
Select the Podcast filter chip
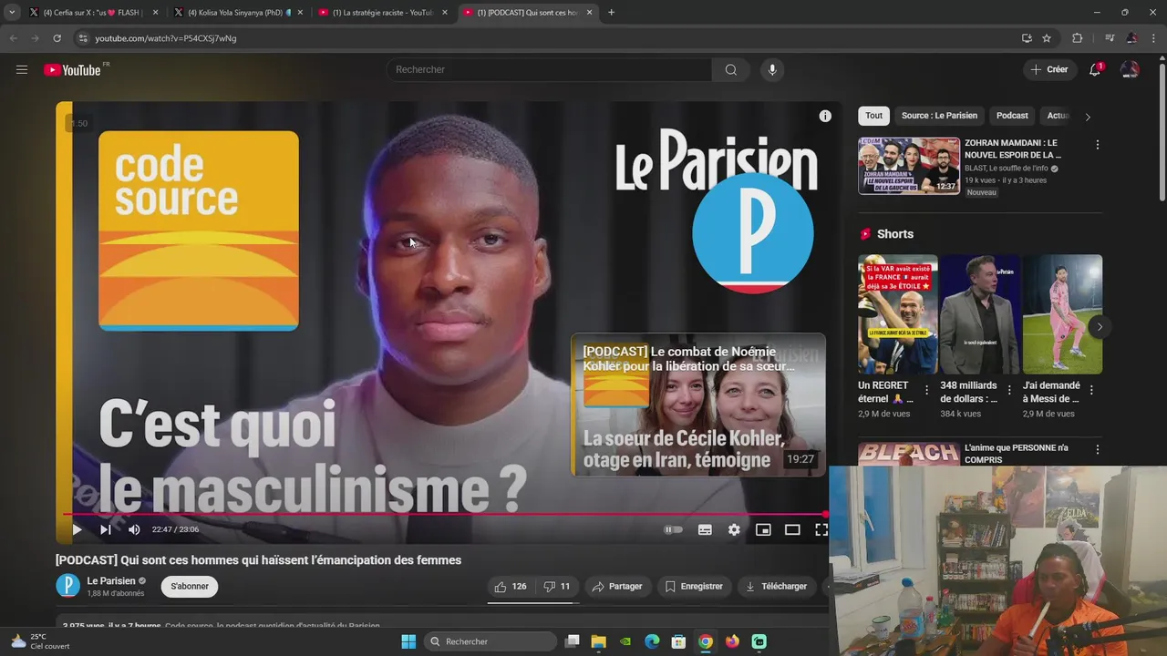(1012, 116)
